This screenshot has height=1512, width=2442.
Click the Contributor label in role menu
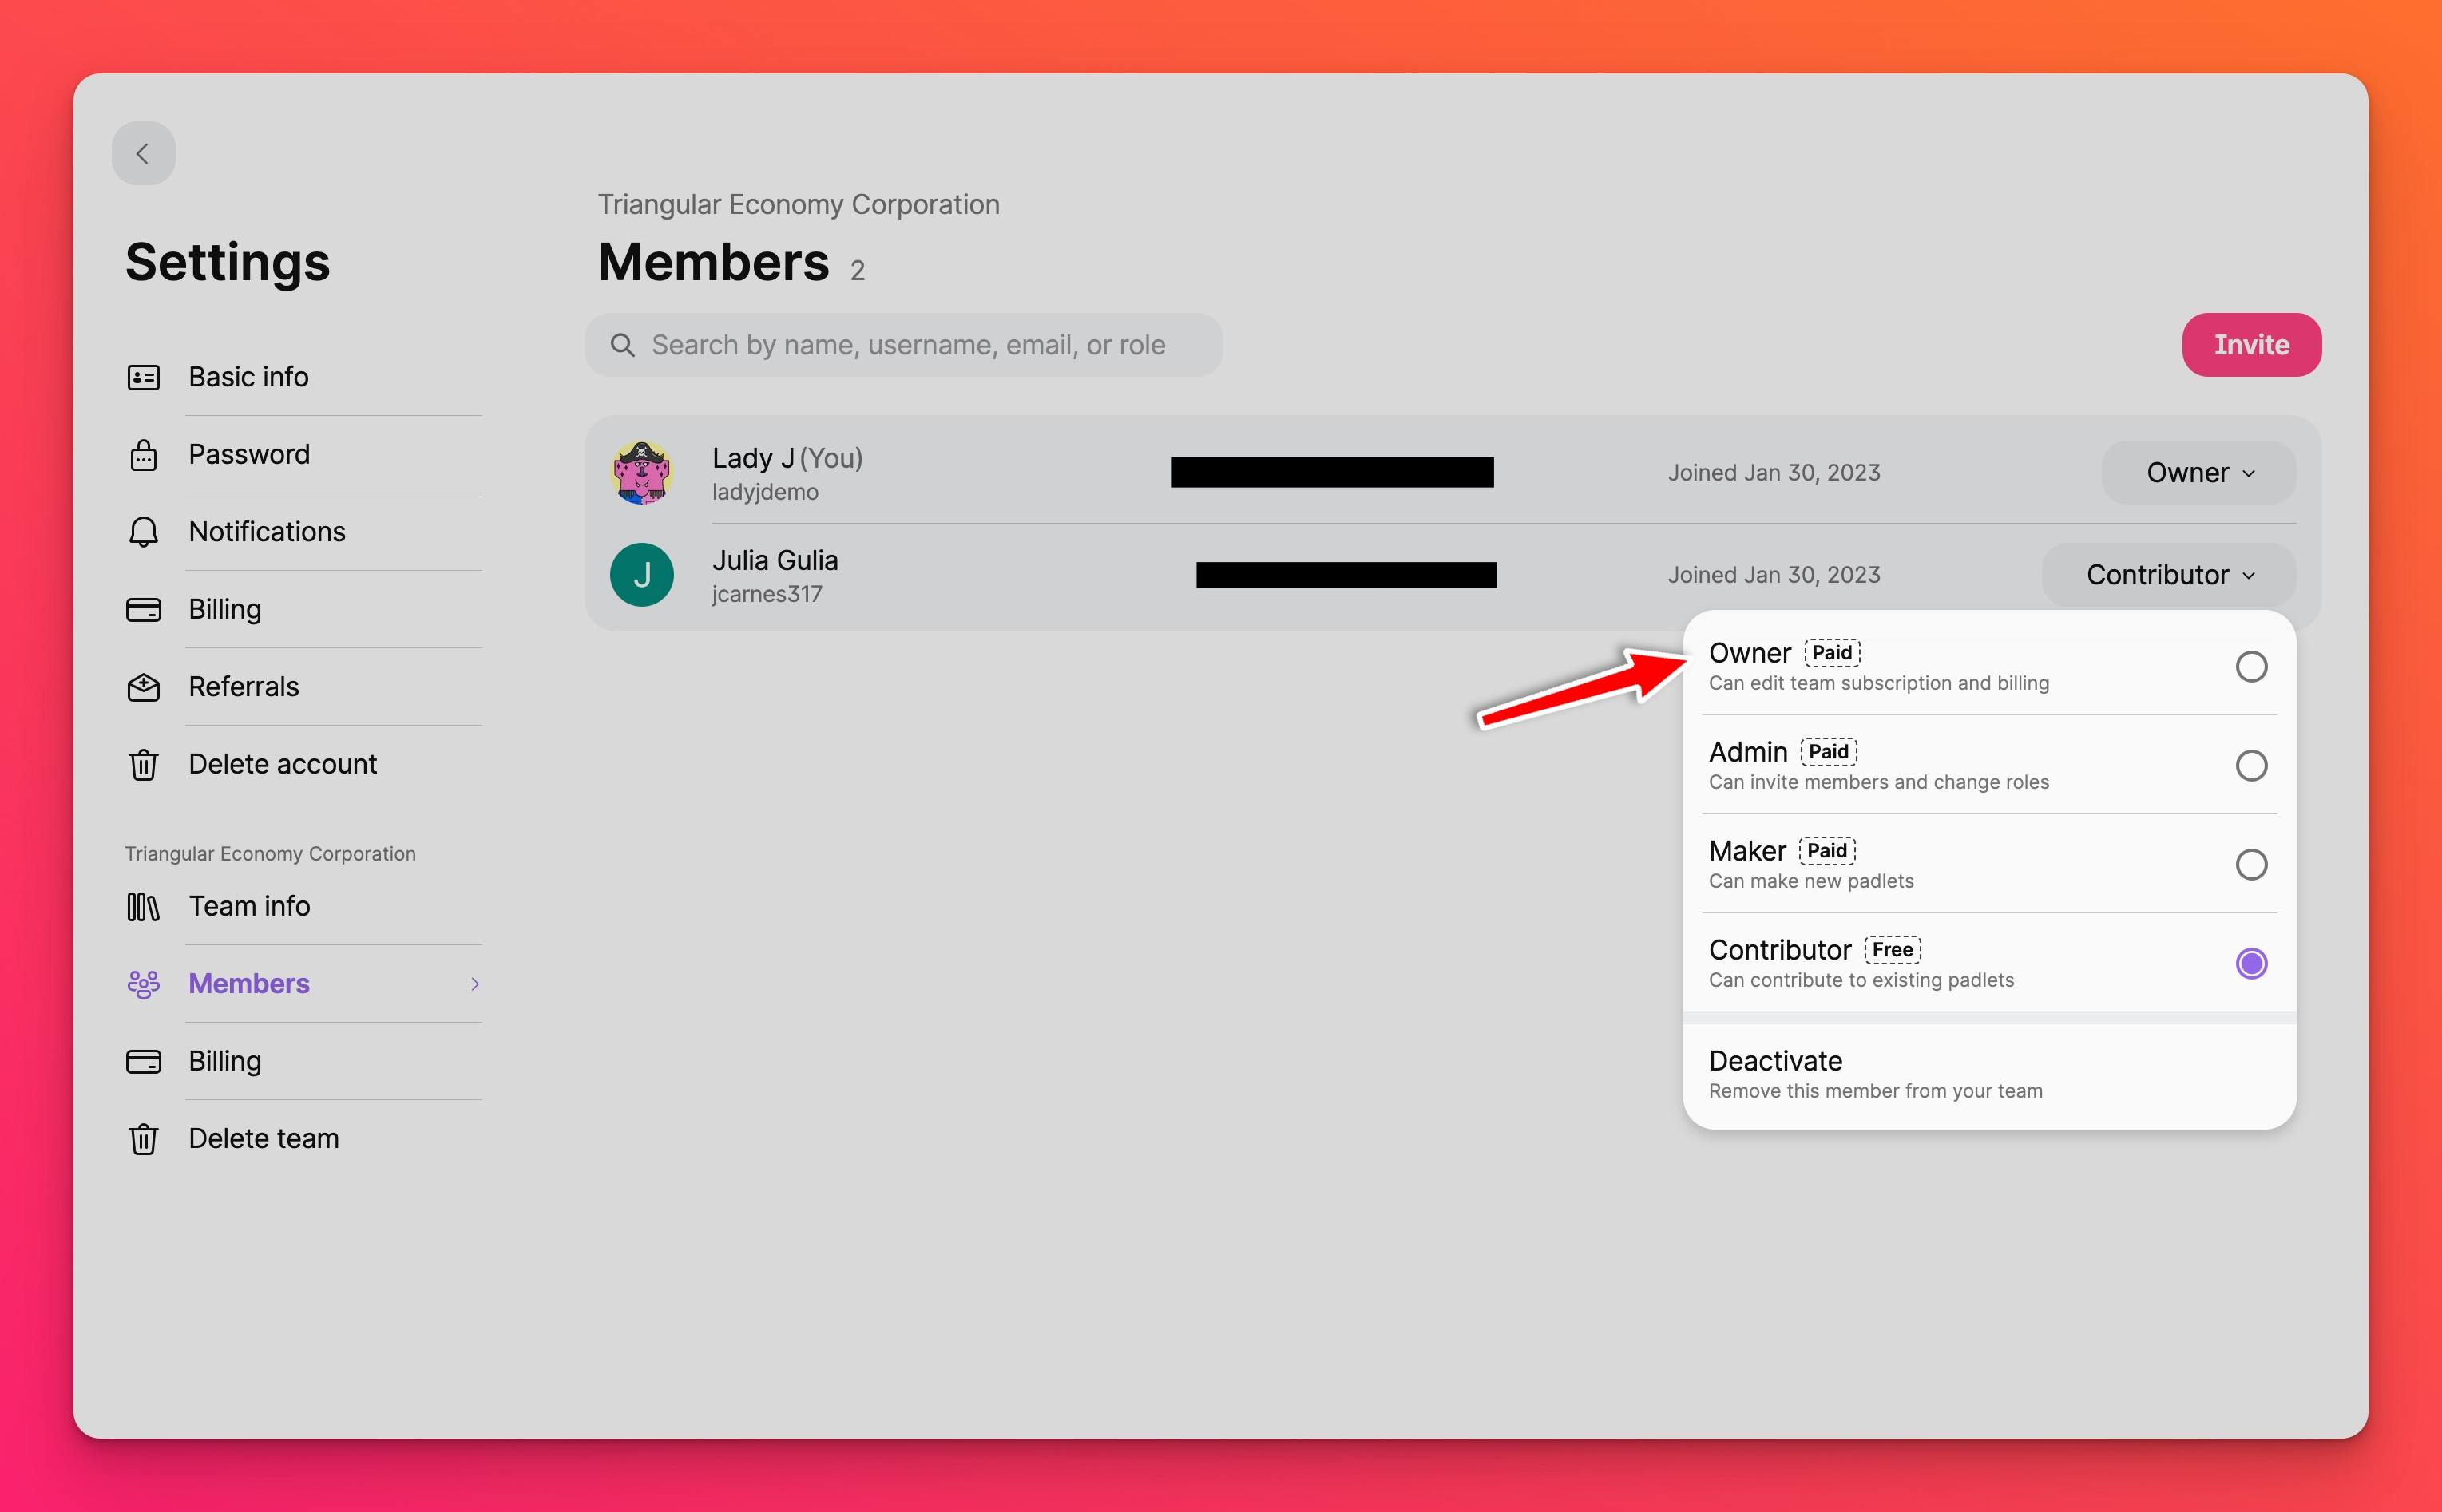pos(1780,950)
